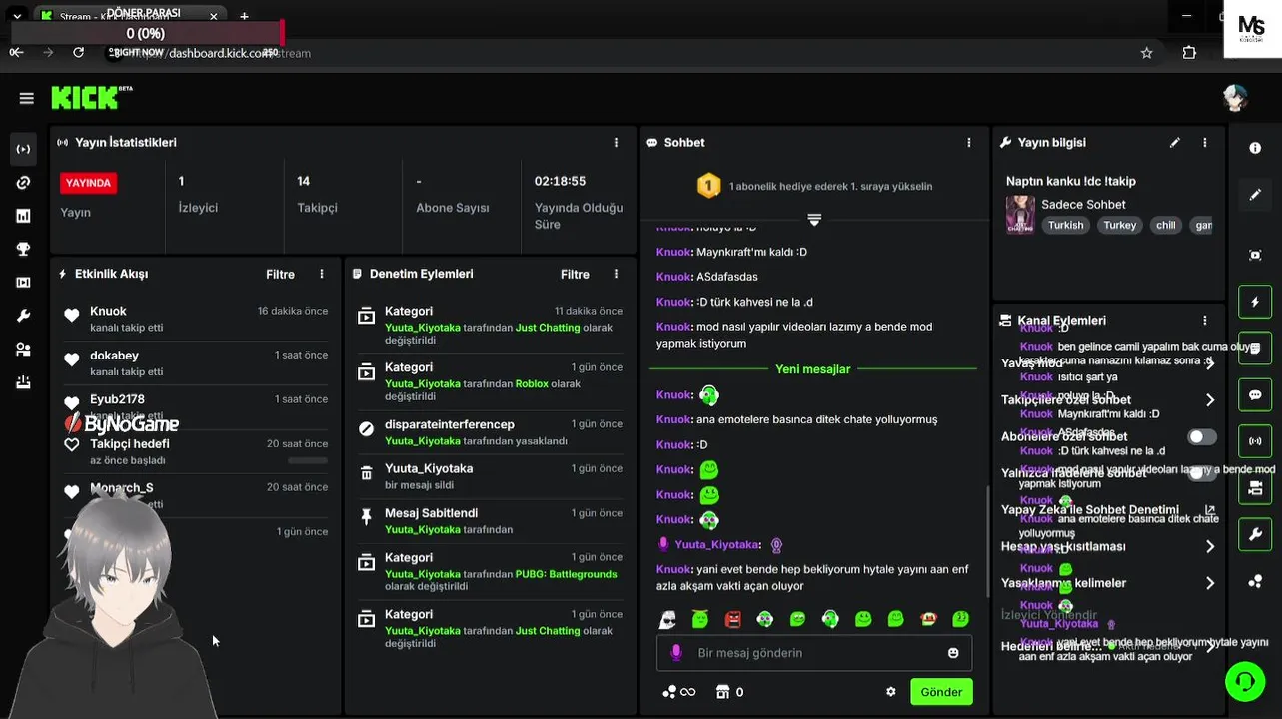Screen dimensions: 1282x719
Task: Open Yayın İstatistikleri three-dot menu
Action: [616, 143]
